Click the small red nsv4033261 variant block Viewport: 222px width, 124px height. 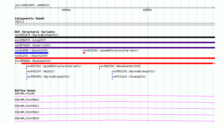(x=84, y=53)
